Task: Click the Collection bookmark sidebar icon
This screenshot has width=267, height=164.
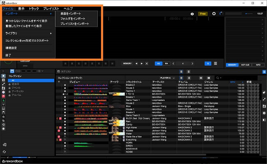Action: click(x=3, y=76)
